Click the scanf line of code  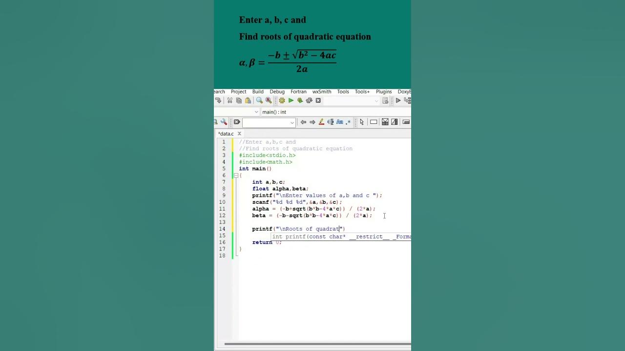click(297, 202)
